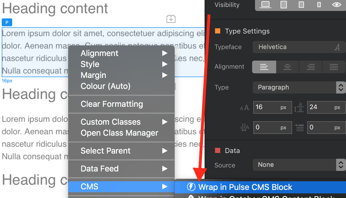Toggle small tablet visibility icon

tap(301, 5)
